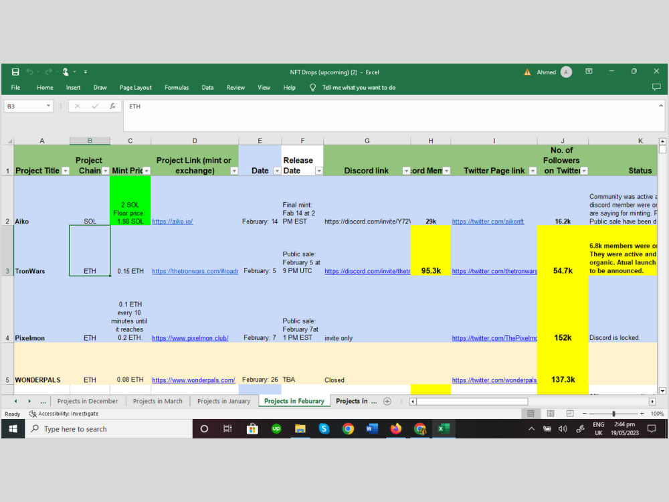Screen dimensions: 669x502
Task: Open the Formulas tab
Action: (x=177, y=87)
